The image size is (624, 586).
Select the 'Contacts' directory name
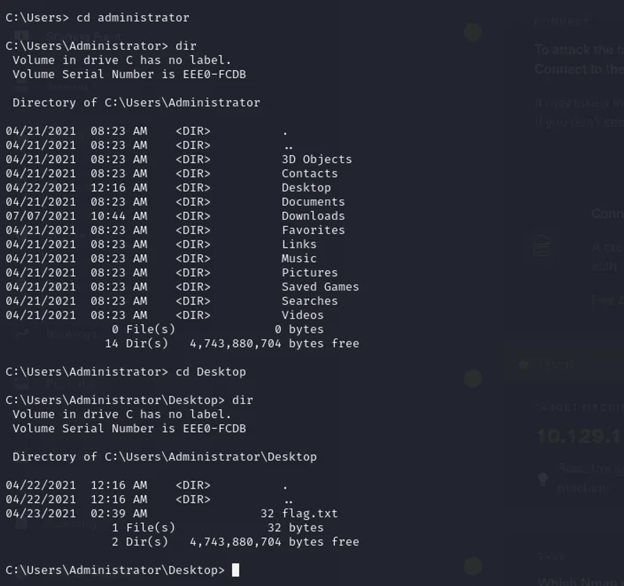[x=310, y=173]
